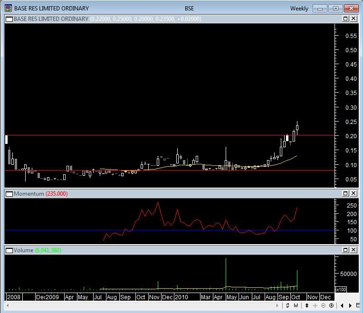Click the May date label after Apr 2010
363x313 pixels.
pos(231,297)
